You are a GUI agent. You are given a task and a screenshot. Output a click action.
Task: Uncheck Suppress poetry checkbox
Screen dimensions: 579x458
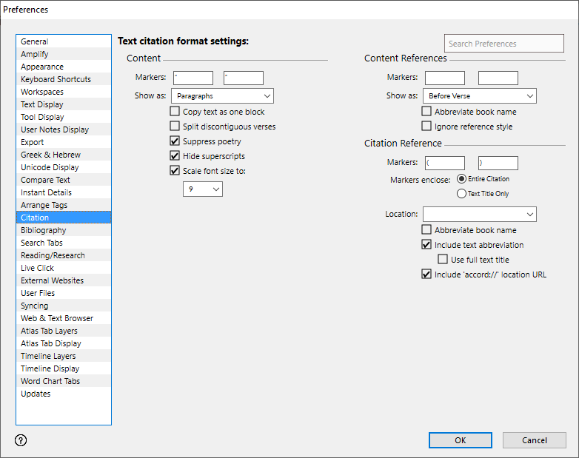click(x=175, y=141)
